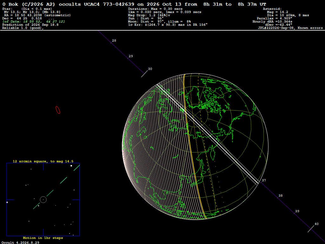Screen dimensions: 325x244
Task: Click the minute 38 label on track
Action: 281,195
